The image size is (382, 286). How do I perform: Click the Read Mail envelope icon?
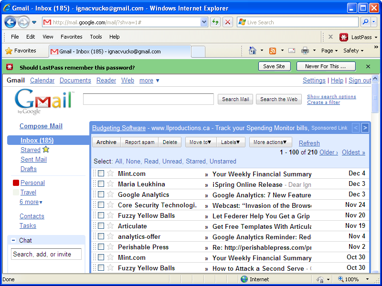tap(292, 51)
